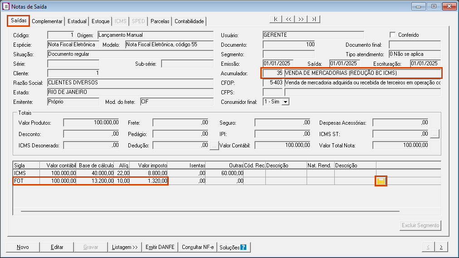
Task: Switch to the Complementar tab
Action: 47,21
